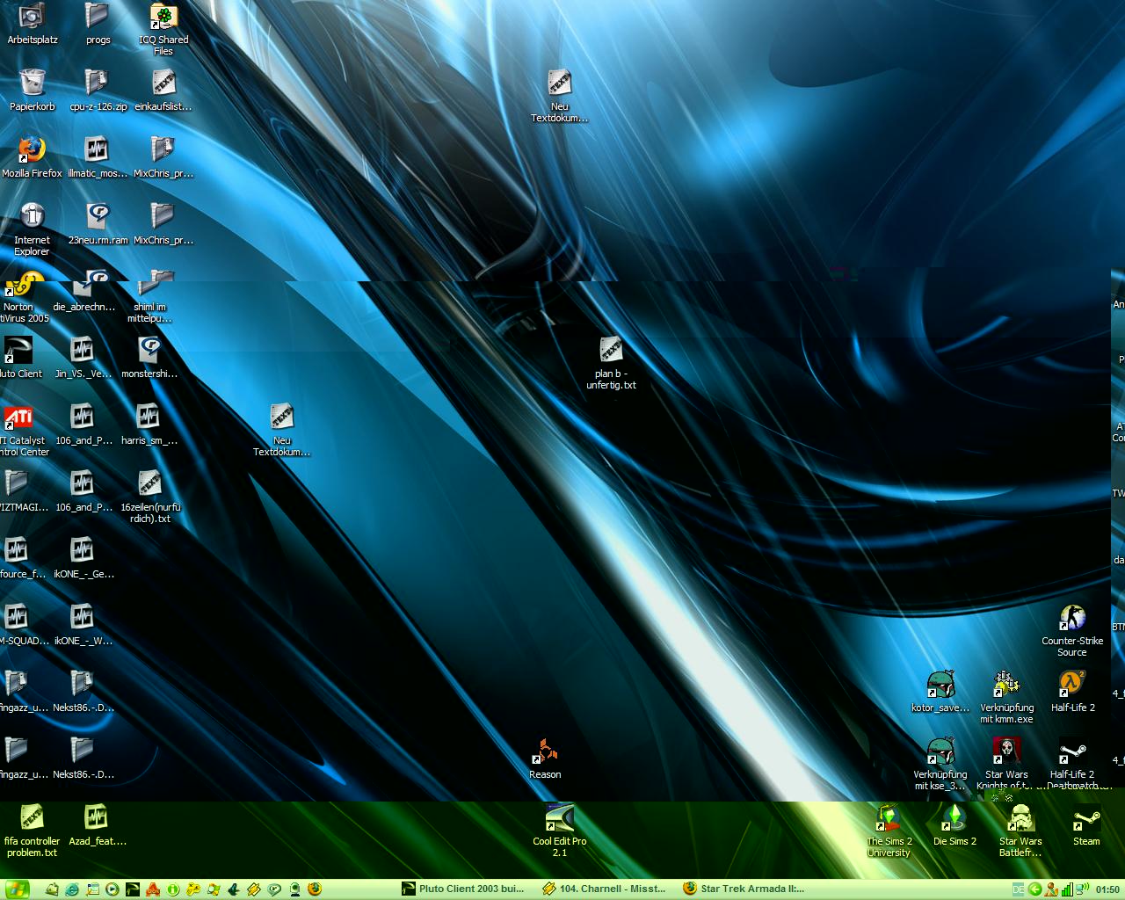The width and height of the screenshot is (1125, 900).
Task: Switch to 104. Charnell taskbar window
Action: 605,889
